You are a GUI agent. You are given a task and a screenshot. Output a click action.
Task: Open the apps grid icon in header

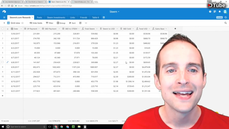click(215, 11)
